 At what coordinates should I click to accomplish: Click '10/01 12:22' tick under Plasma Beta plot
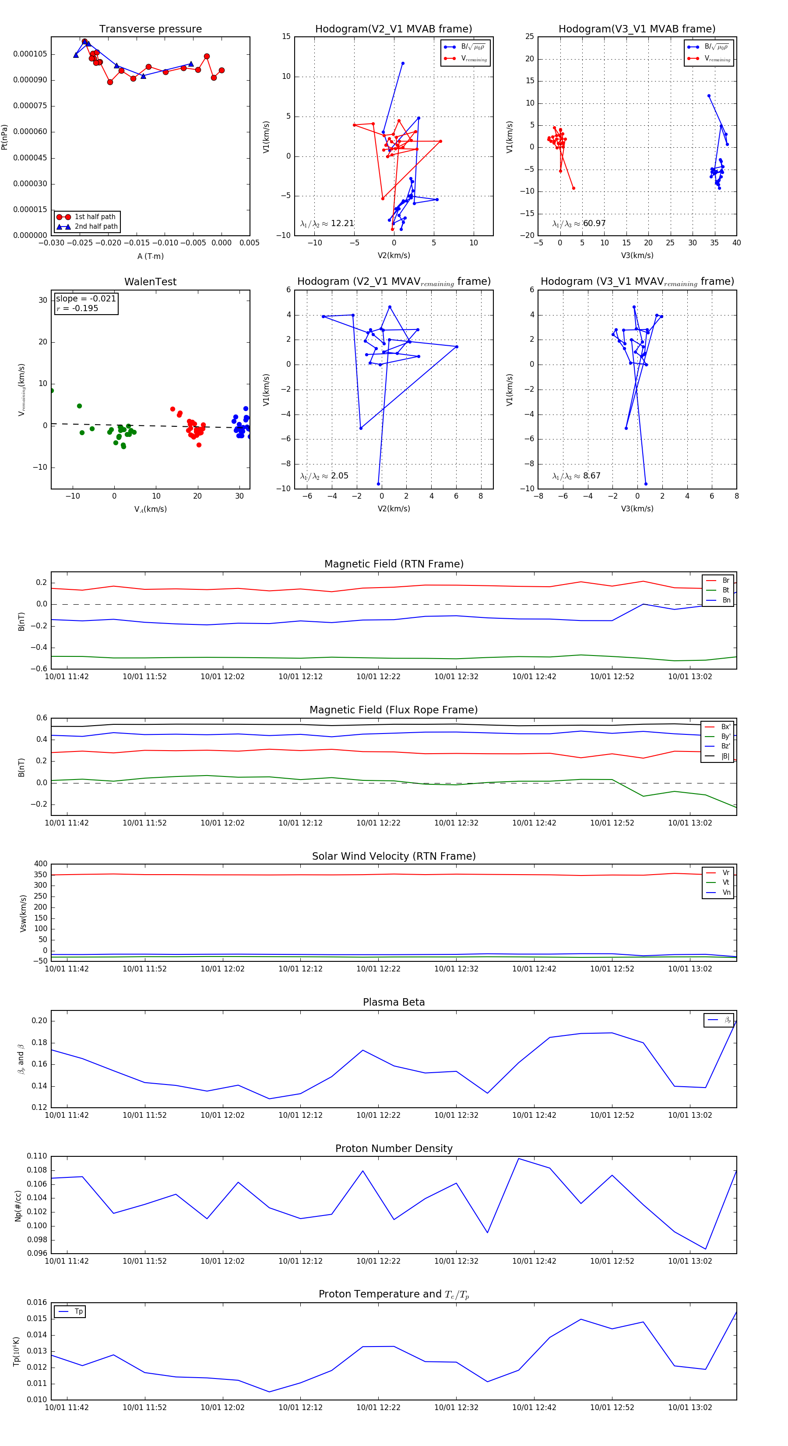tap(379, 1115)
